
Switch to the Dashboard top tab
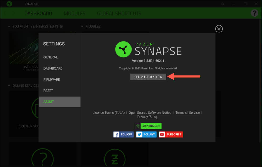tap(38, 14)
